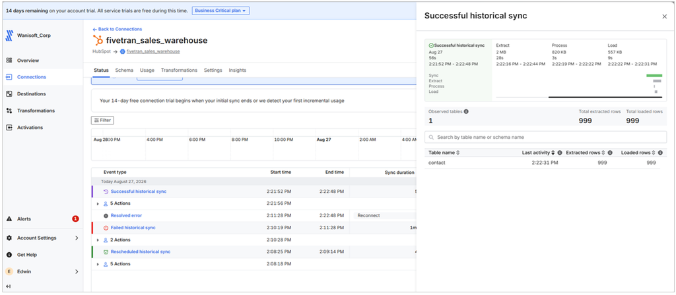Click the Reconnect label
Screen dimensions: 676x295
(x=368, y=215)
